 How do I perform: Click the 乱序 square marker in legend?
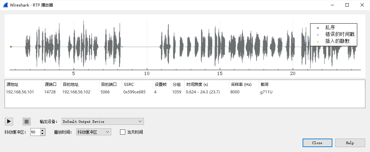pyautogui.click(x=318, y=28)
